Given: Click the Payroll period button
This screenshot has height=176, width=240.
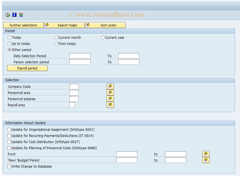Looking at the screenshot, I should pyautogui.click(x=27, y=68).
